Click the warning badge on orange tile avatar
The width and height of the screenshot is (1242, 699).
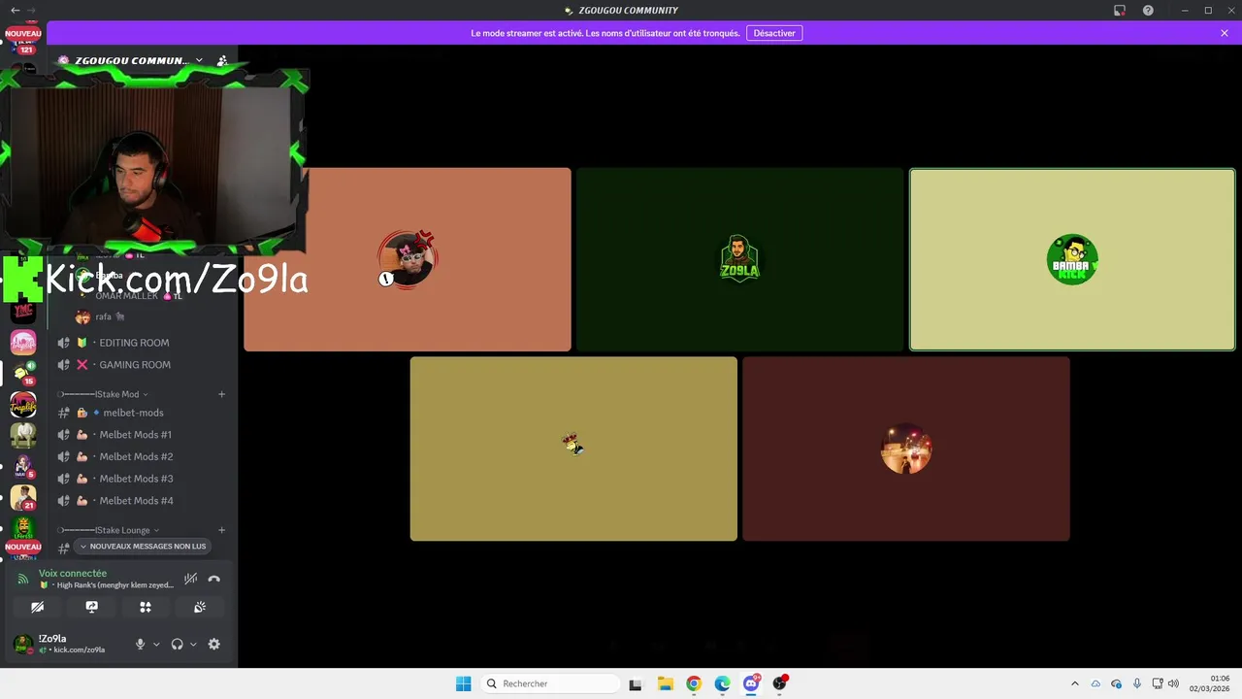point(386,280)
